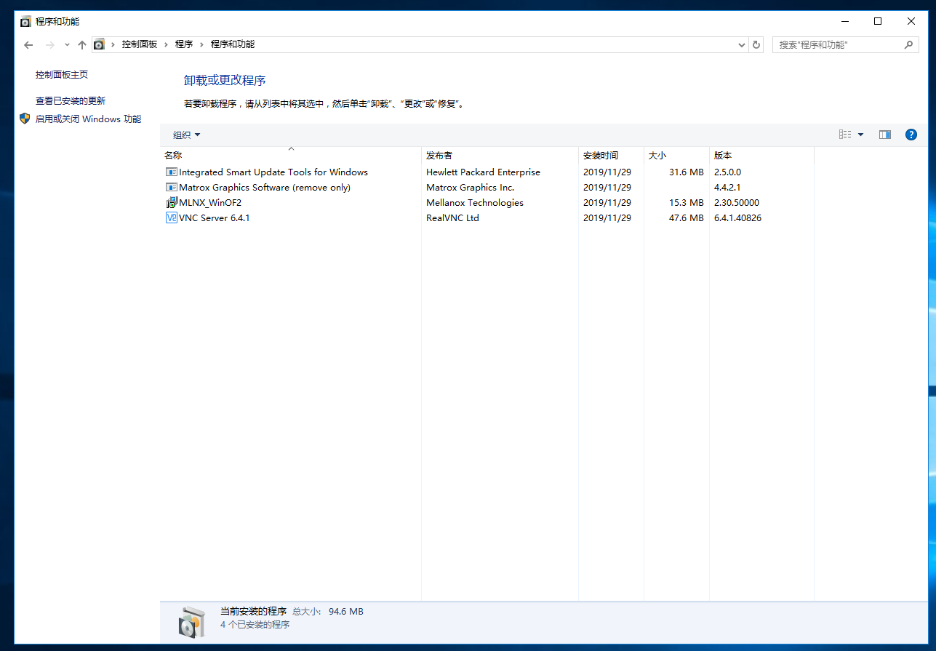Screen dimensions: 936x651
Task: Click the VNC Server icon
Action: click(172, 218)
